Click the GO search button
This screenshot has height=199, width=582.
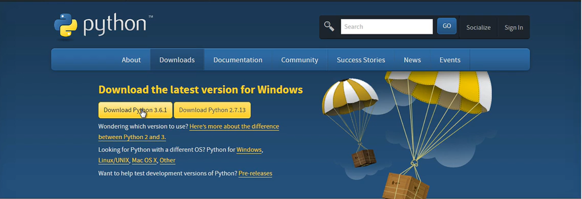(447, 26)
